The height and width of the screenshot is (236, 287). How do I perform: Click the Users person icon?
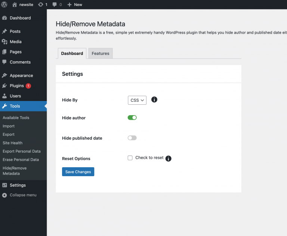4,96
